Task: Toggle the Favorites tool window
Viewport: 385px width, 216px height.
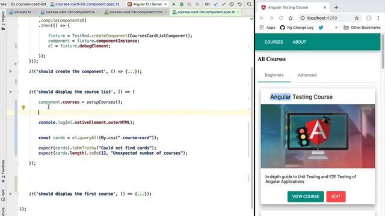Action: (3, 171)
